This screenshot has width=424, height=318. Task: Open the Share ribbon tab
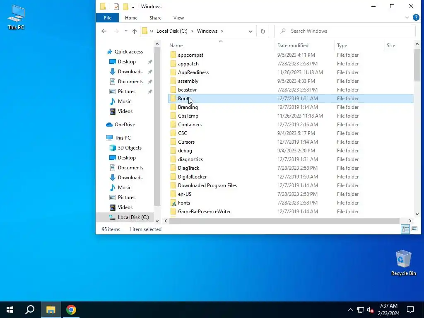tap(155, 18)
